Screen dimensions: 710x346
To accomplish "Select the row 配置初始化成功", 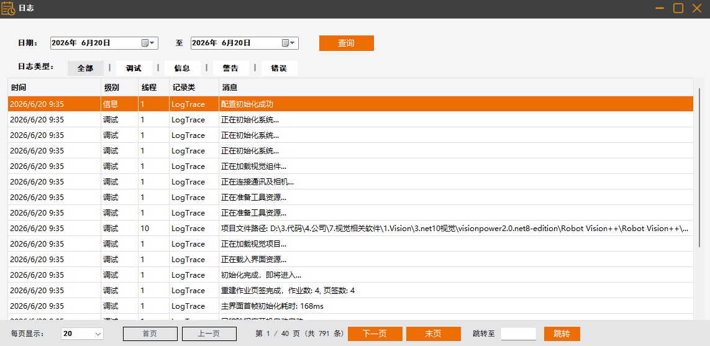I will (350, 104).
